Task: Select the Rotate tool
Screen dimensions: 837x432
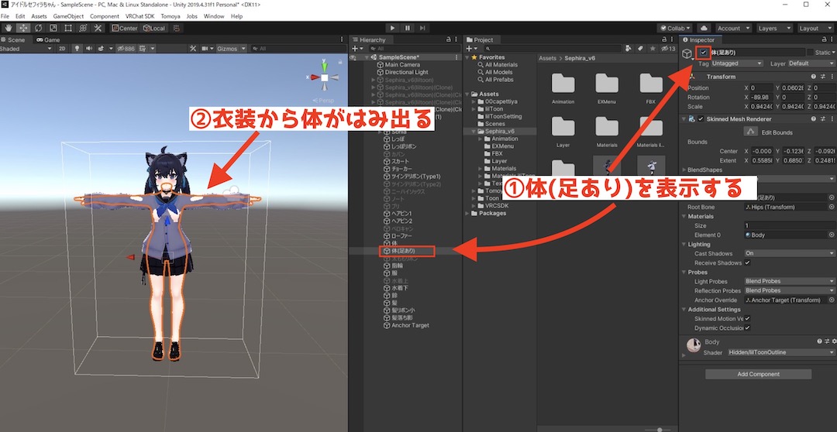Action: (39, 28)
